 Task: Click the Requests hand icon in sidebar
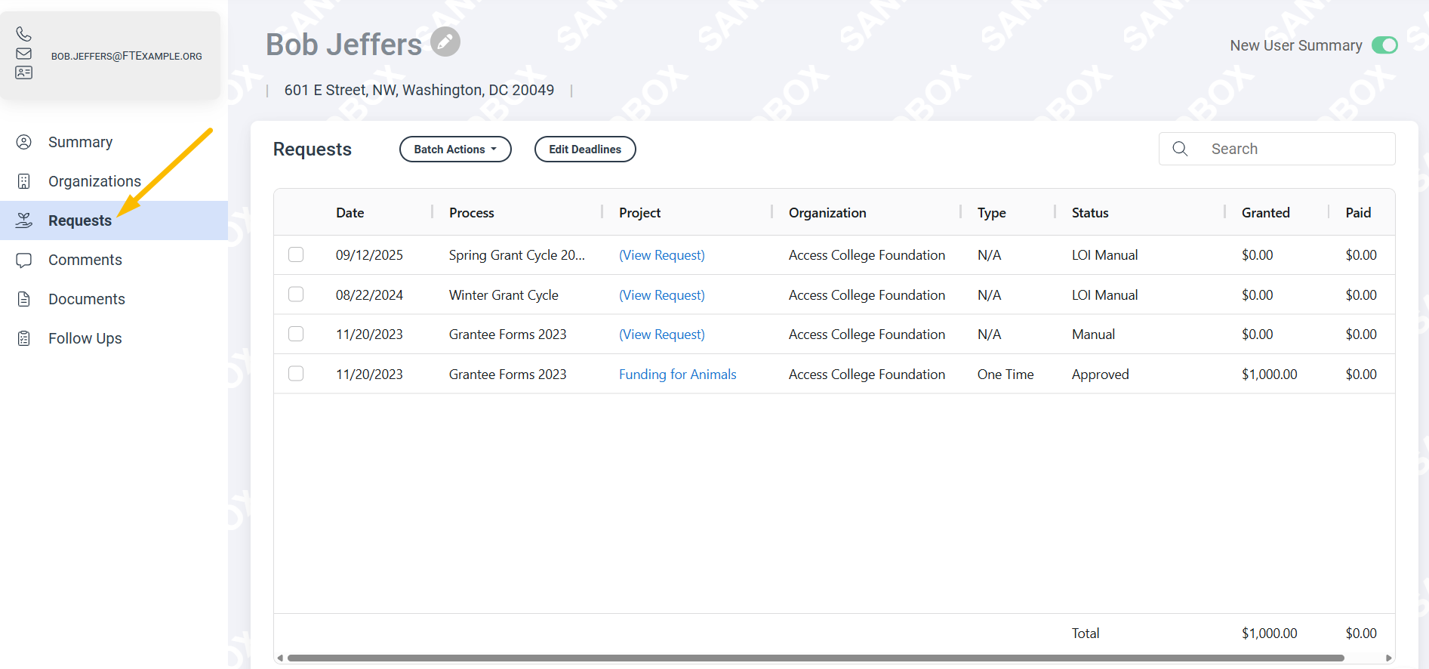point(24,220)
